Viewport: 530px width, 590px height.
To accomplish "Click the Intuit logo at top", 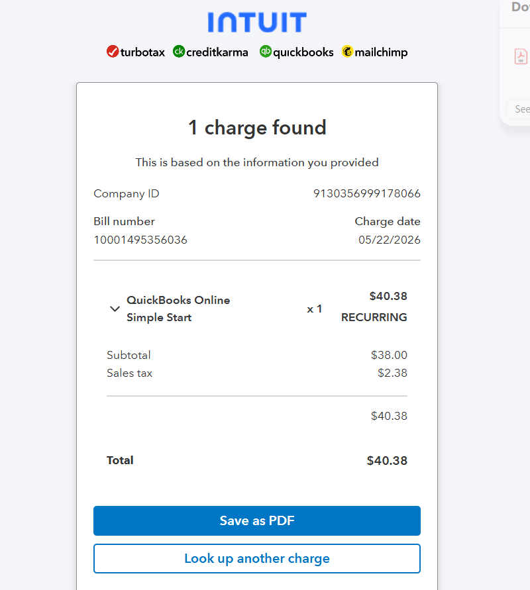I will (x=257, y=23).
